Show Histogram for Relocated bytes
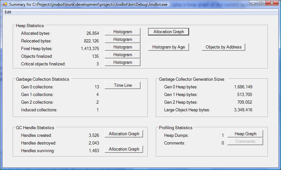Viewport: 281px width, 170px height. pos(123,40)
